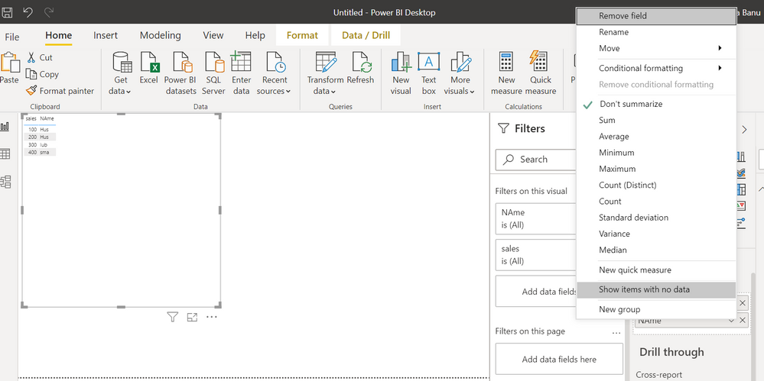Create a New measure
Screen dimensions: 764x381
point(506,73)
